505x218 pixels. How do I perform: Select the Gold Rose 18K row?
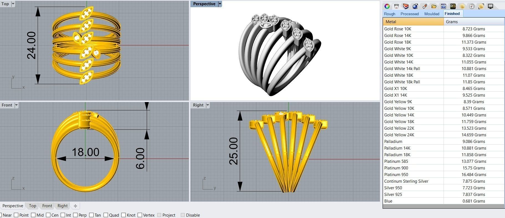point(444,42)
